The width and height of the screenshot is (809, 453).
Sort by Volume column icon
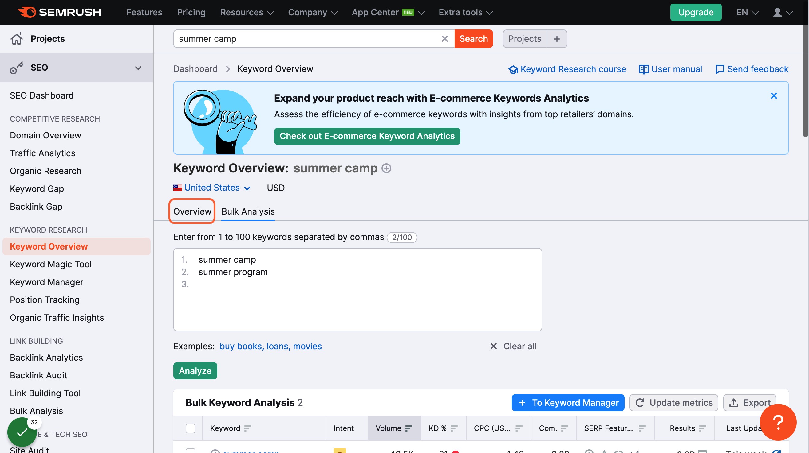click(x=408, y=428)
